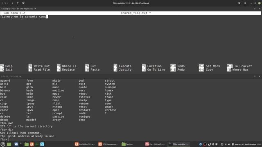This screenshot has height=147, width=262.
Task: Add a new terminal session with plus icon
Action: pos(12,3)
